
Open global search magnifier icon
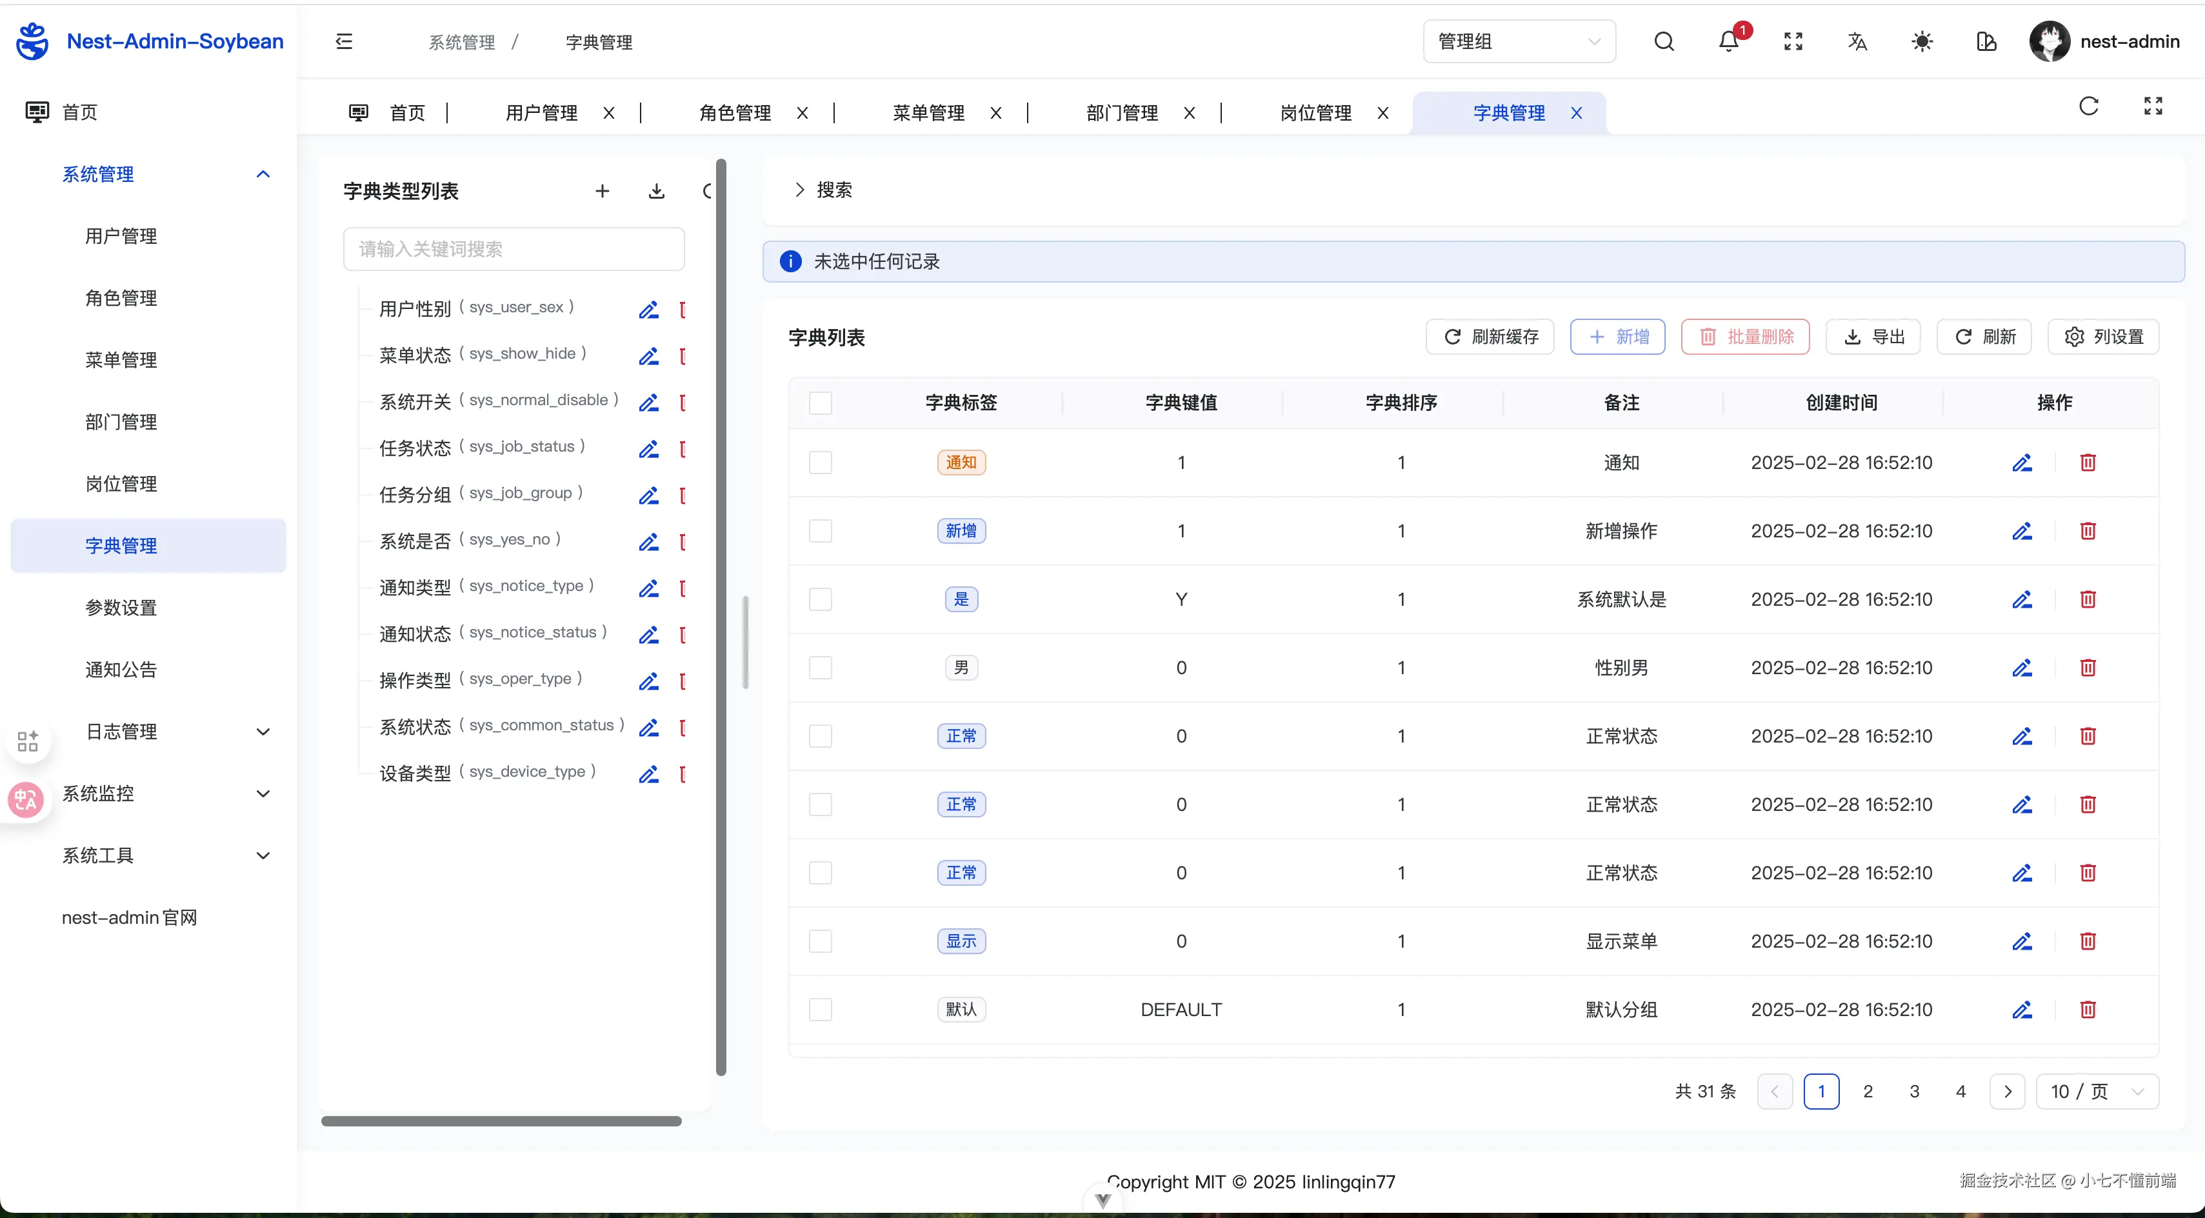pyautogui.click(x=1663, y=42)
